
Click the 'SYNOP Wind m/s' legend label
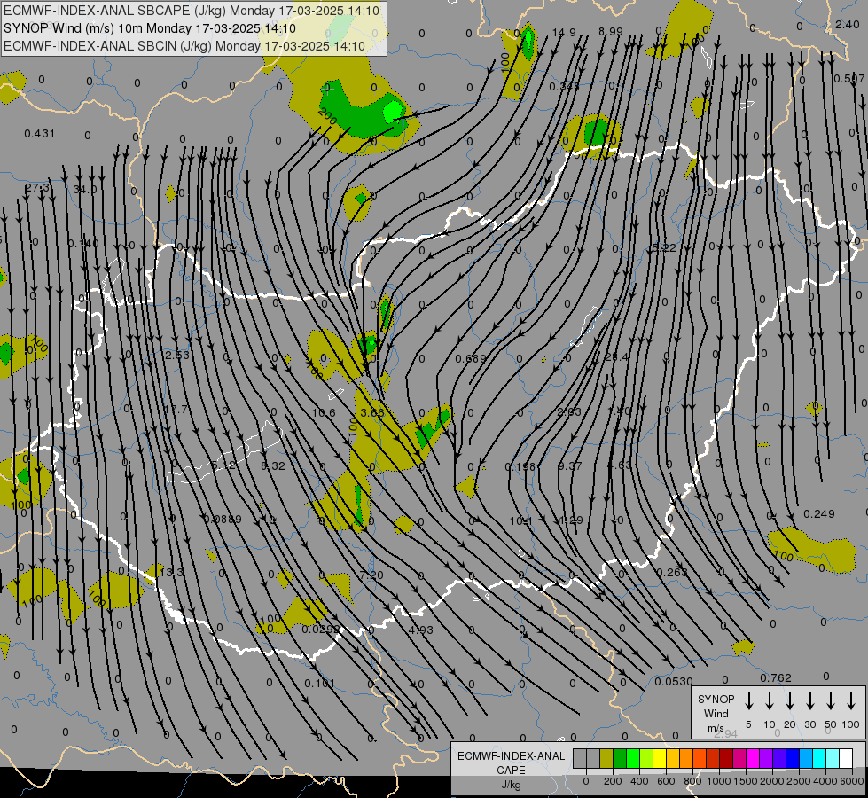tap(716, 713)
